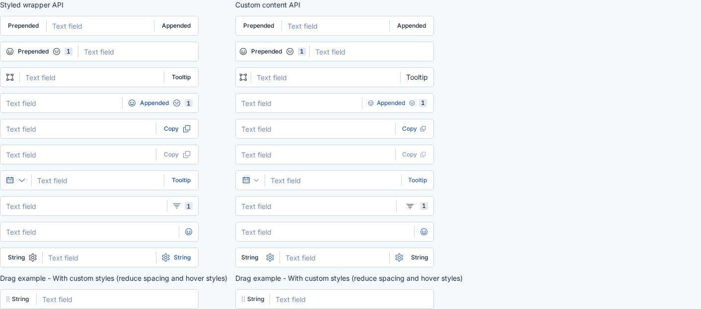Click the filter icon in Styled wrapper column

point(177,206)
